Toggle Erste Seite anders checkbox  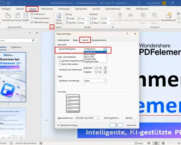pyautogui.click(x=60, y=64)
